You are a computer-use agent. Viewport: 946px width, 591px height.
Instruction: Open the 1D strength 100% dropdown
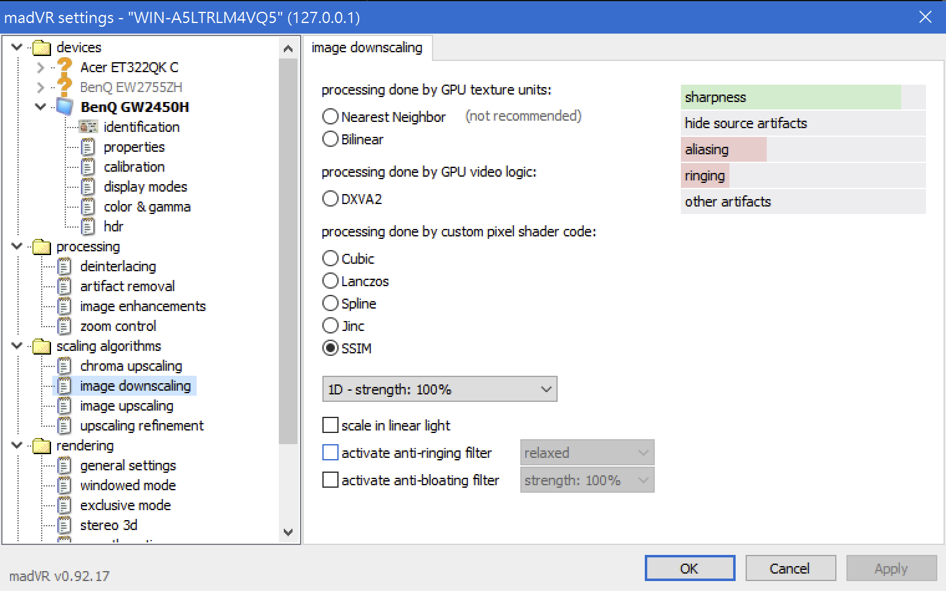click(439, 389)
